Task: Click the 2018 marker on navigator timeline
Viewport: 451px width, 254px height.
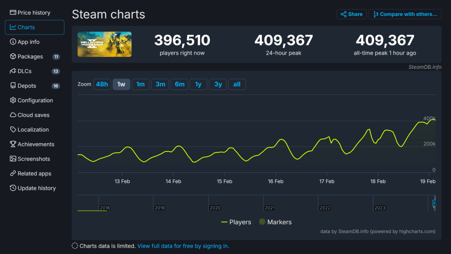Action: pos(105,208)
